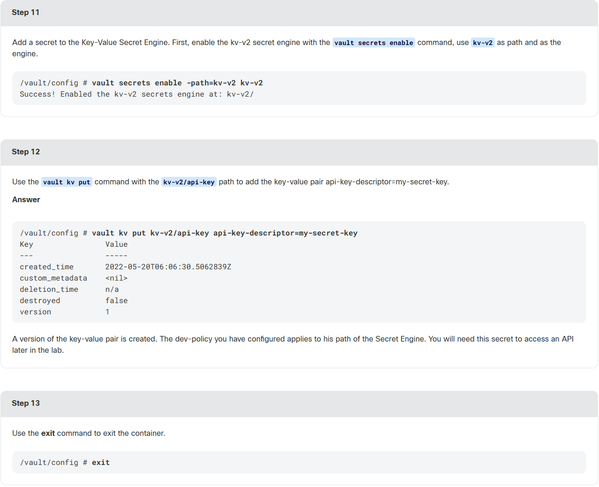Click the 'vault secrets enable -path=kv-v2 kv-v2' command

pyautogui.click(x=177, y=83)
